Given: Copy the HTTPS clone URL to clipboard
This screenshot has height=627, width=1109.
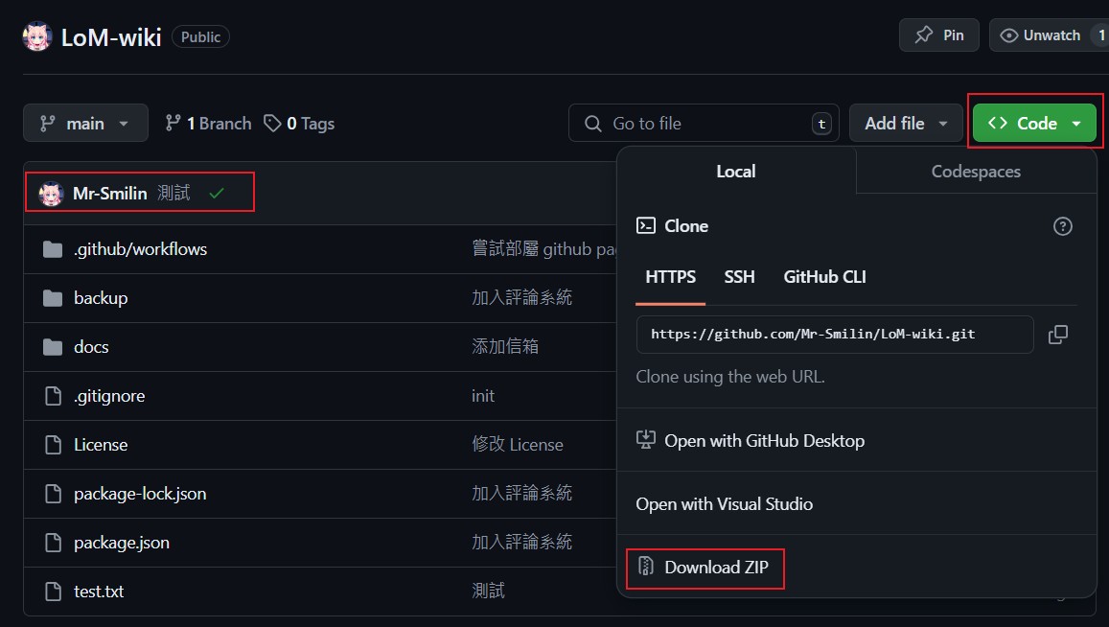Looking at the screenshot, I should (x=1057, y=335).
